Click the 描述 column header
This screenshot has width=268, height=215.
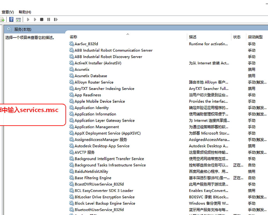pos(193,37)
